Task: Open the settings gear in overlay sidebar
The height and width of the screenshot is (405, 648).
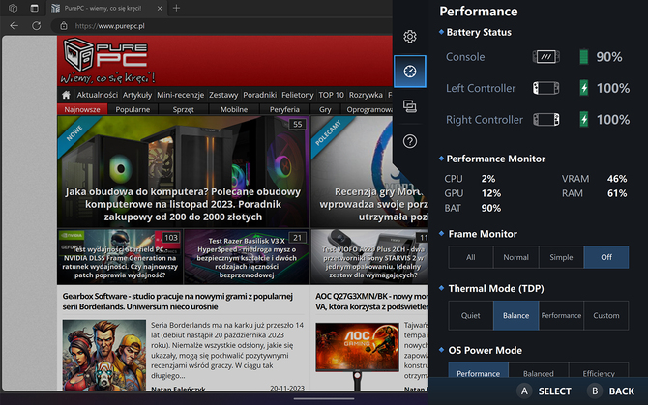Action: coord(409,37)
